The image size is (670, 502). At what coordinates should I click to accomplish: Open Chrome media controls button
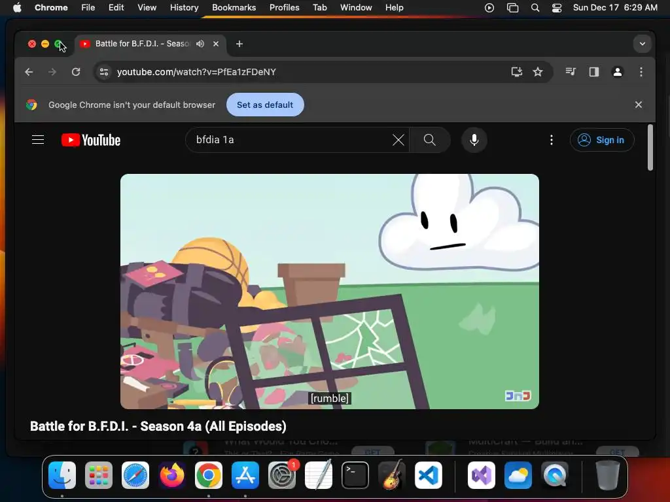(x=571, y=72)
